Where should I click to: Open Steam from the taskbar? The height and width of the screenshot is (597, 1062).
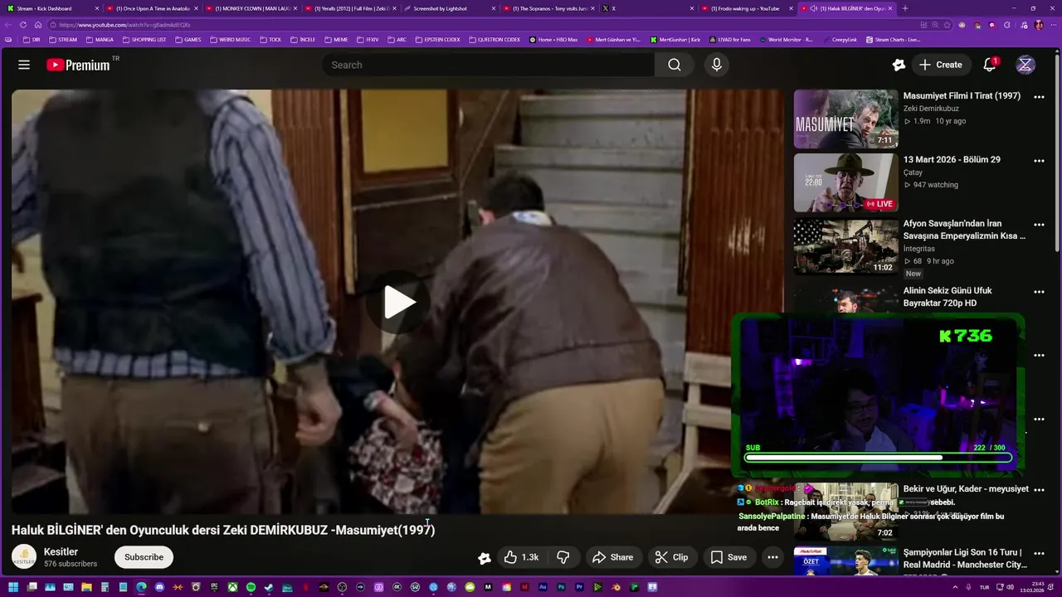click(x=269, y=587)
